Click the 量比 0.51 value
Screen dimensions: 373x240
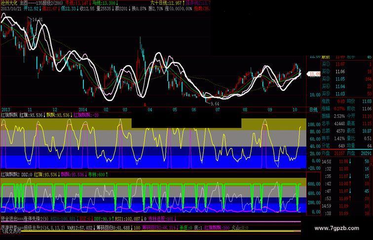[359, 138]
